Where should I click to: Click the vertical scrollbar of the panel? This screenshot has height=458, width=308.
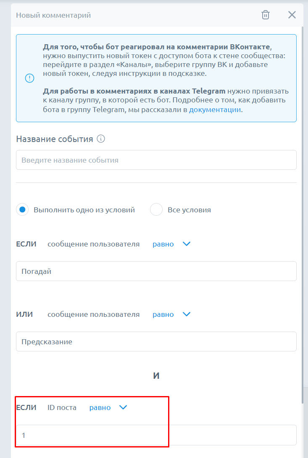(303, 211)
